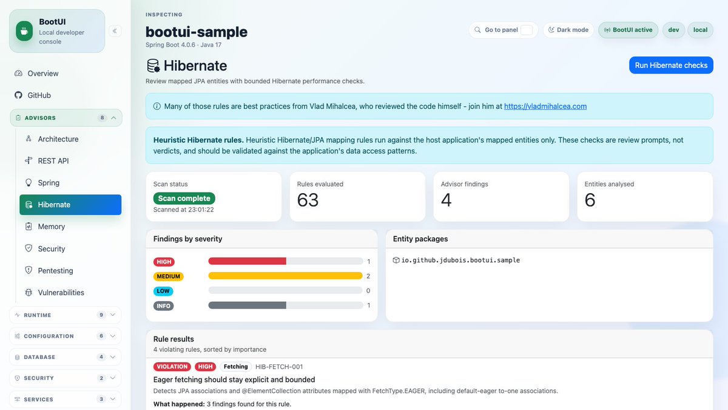The height and width of the screenshot is (410, 728).
Task: Click the Pentesting shield-exclamation icon
Action: coord(29,270)
